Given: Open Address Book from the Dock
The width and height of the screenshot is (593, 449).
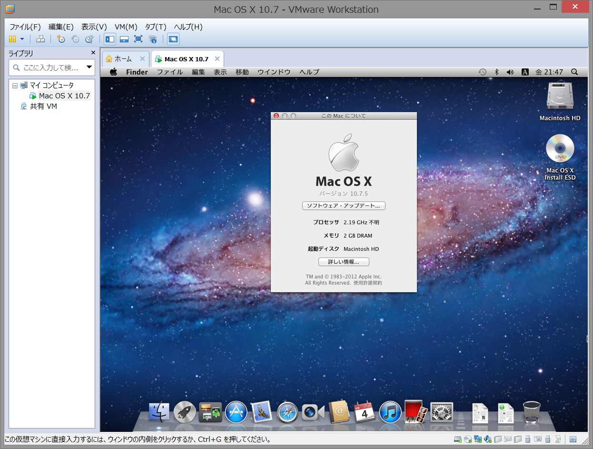Looking at the screenshot, I should (339, 411).
